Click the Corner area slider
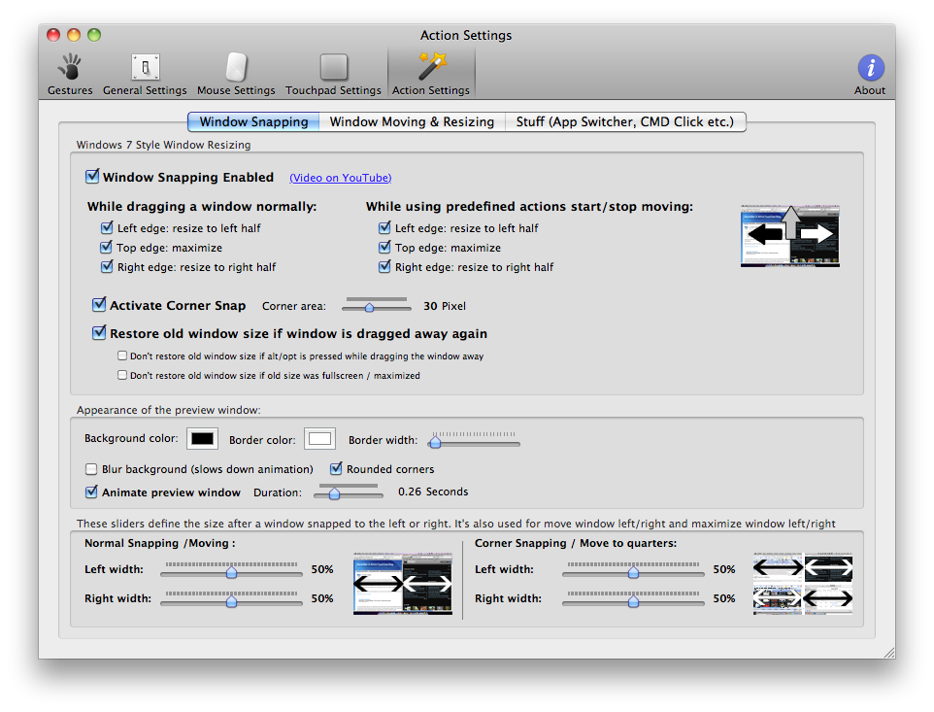Viewport: 934px width, 712px height. [x=369, y=306]
